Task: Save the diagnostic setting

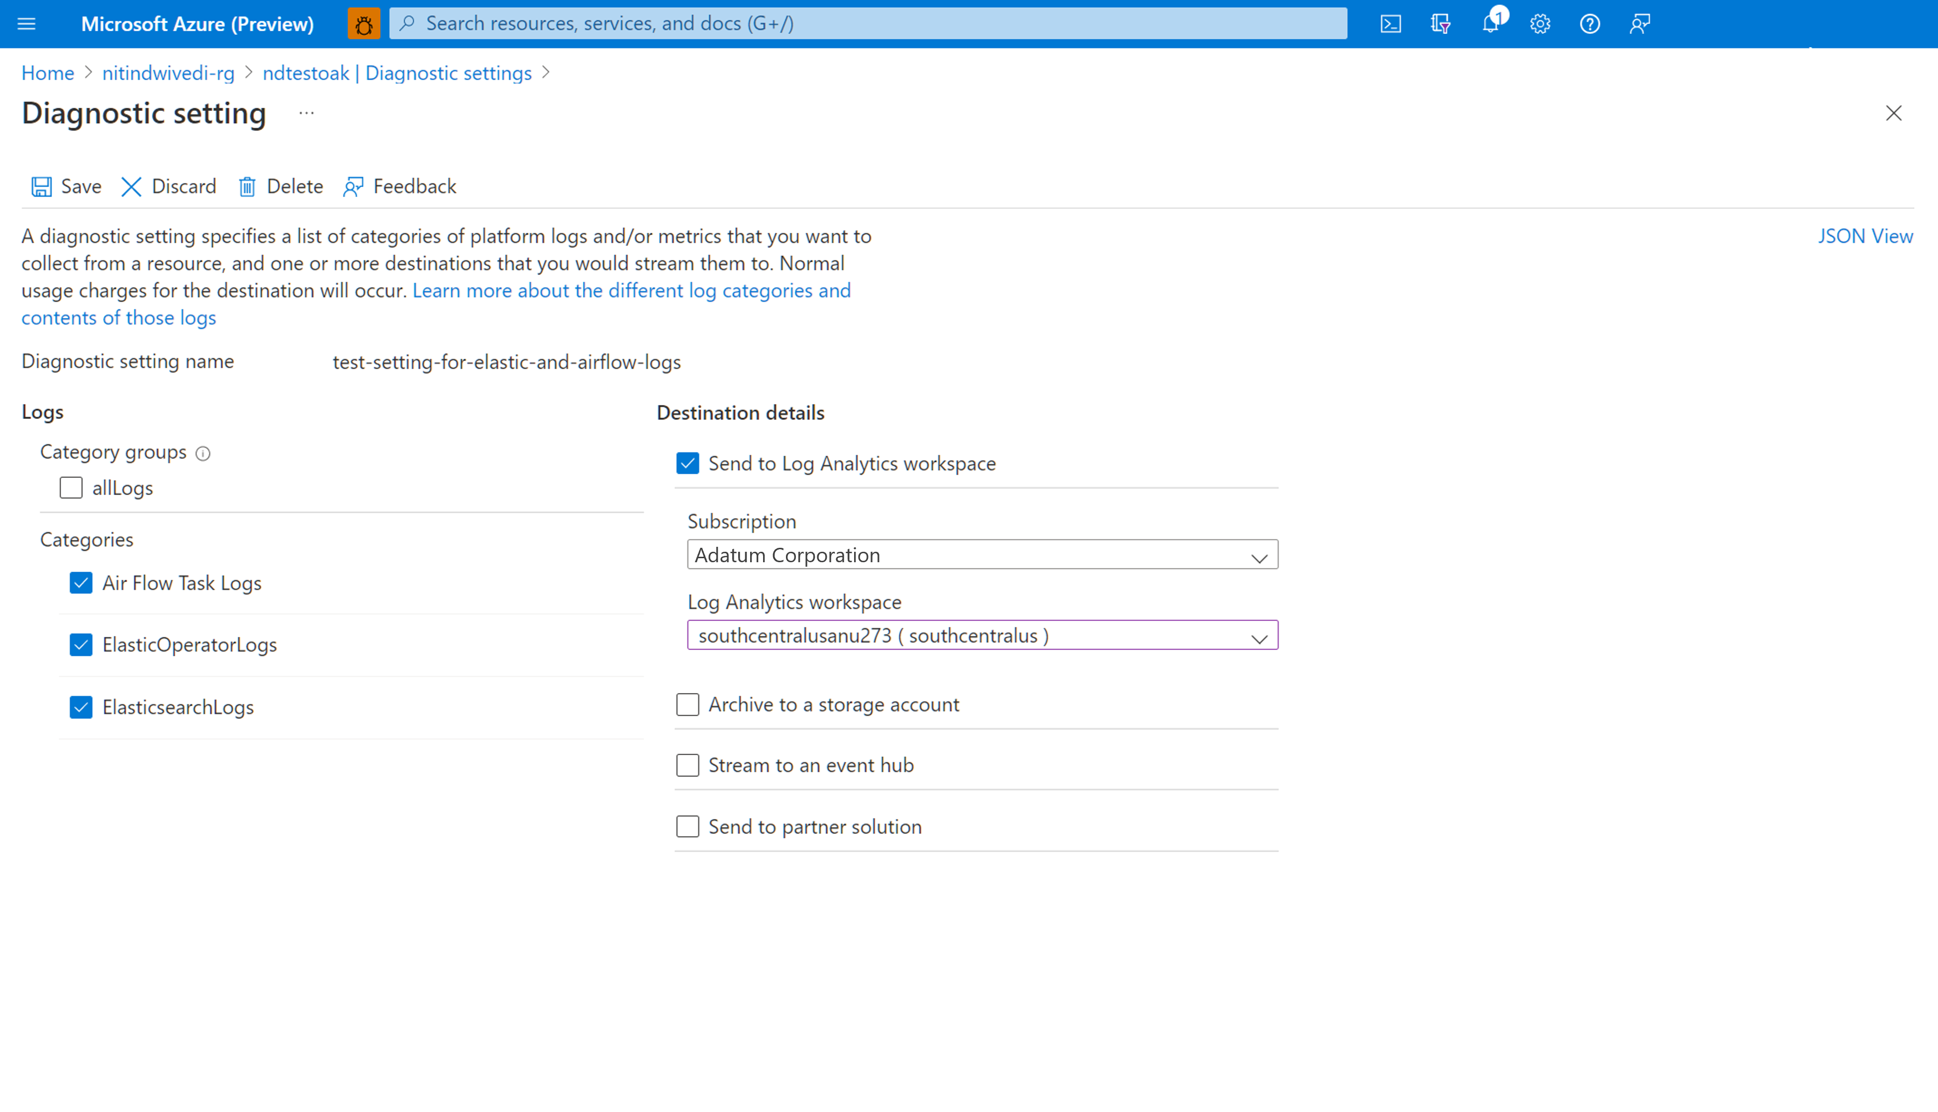Action: (65, 186)
